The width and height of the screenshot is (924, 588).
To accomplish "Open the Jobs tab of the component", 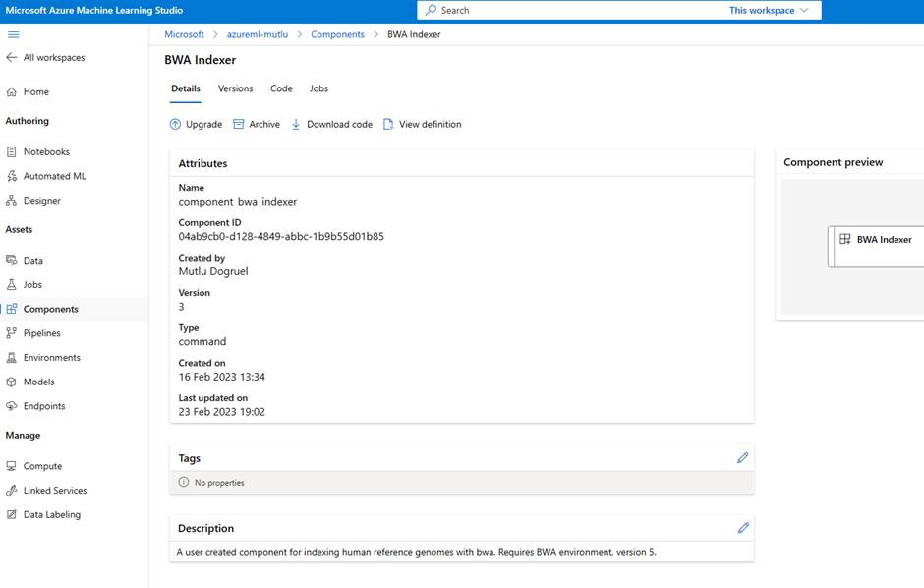I will 318,88.
